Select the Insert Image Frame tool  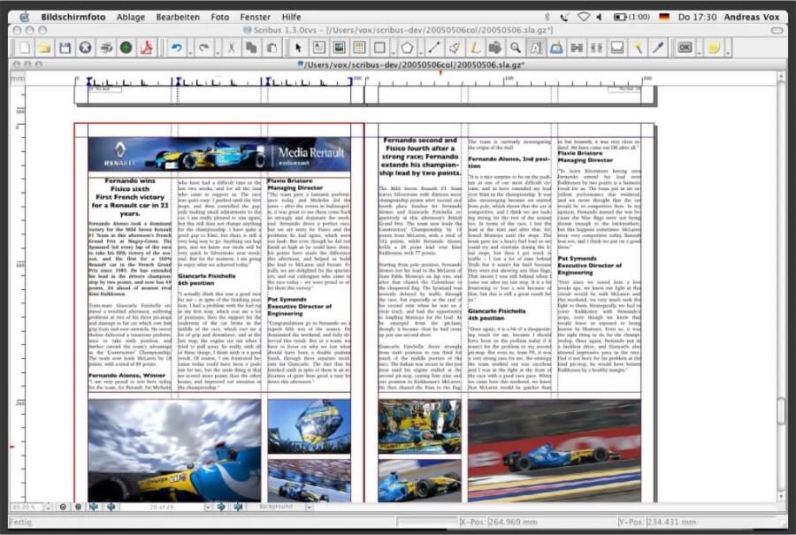coord(339,49)
